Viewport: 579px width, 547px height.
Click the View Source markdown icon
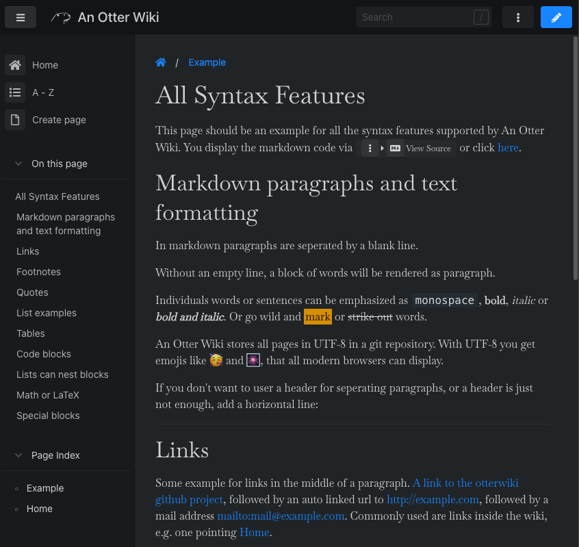pyautogui.click(x=395, y=148)
